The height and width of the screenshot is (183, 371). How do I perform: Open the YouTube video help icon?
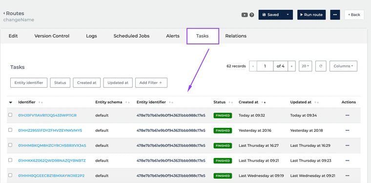tap(245, 15)
